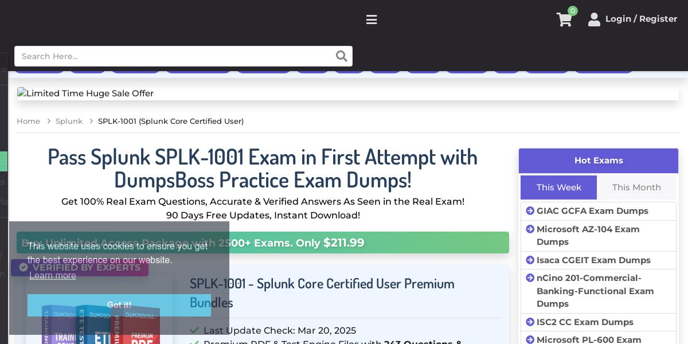This screenshot has width=688, height=344.
Task: Click the SPLK-1001 breadcrumb current page text
Action: tap(171, 121)
